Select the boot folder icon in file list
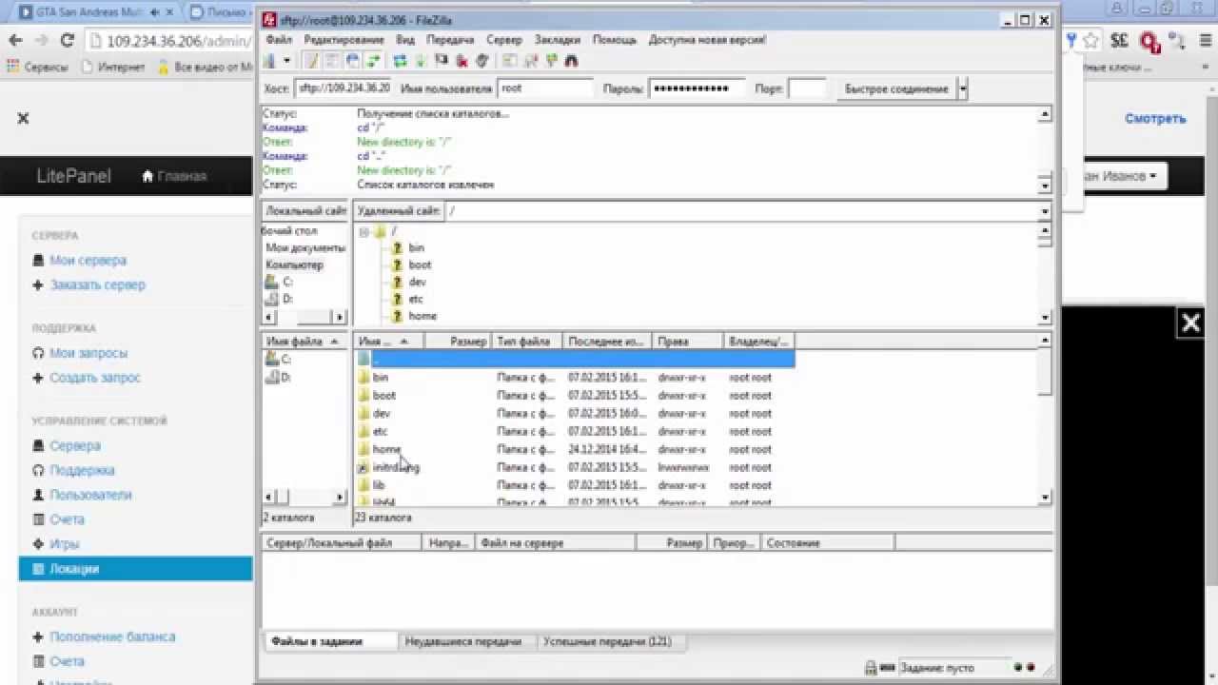 pyautogui.click(x=363, y=396)
